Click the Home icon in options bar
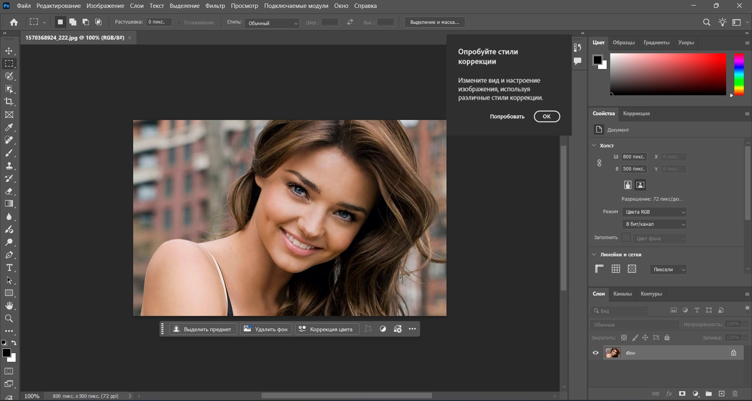 14,22
